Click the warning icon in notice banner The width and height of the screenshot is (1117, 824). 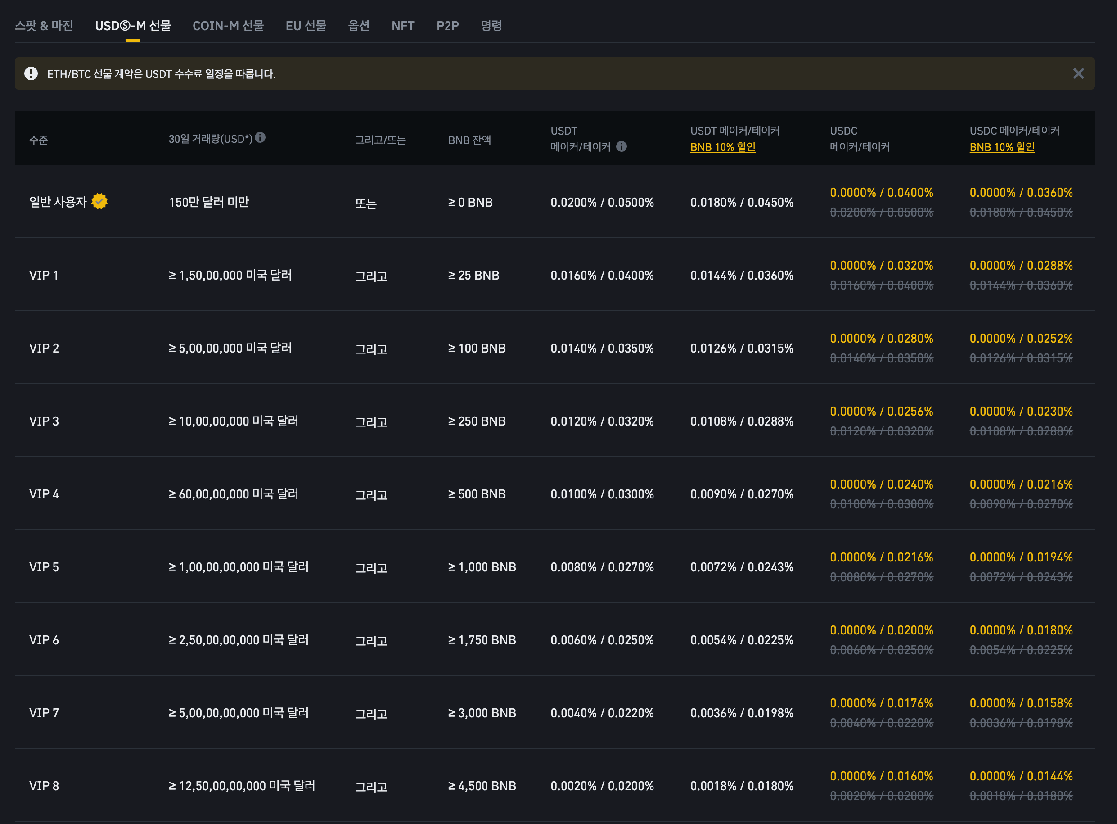coord(31,74)
